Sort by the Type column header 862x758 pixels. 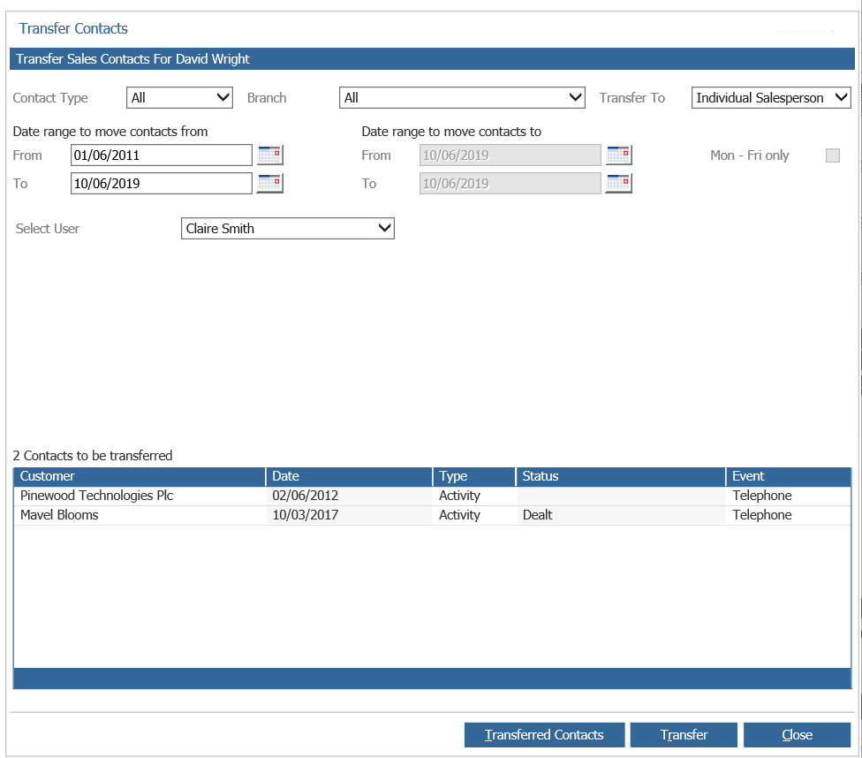pos(474,476)
